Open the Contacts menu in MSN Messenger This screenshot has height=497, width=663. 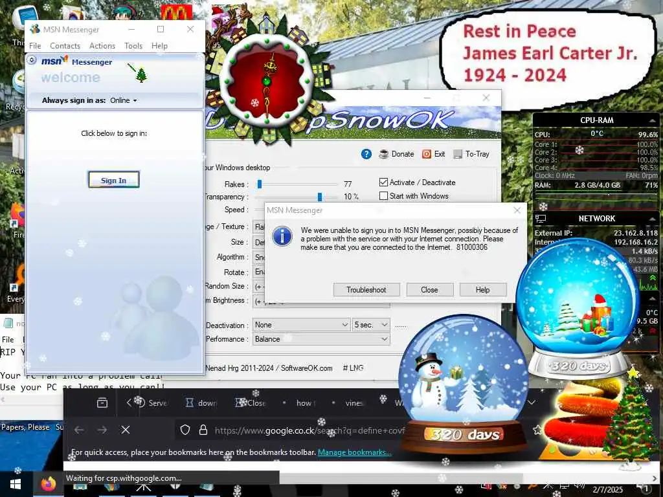pyautogui.click(x=65, y=46)
